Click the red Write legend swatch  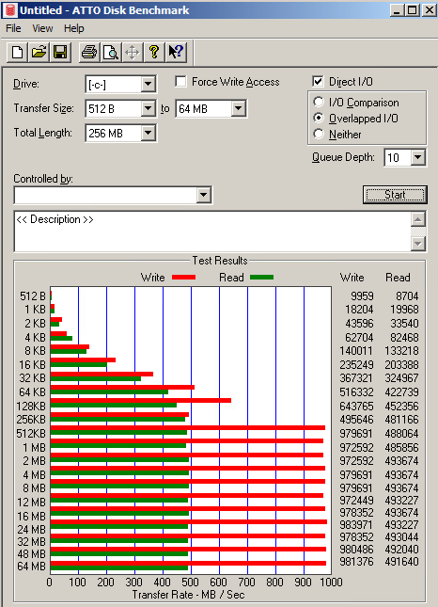coord(183,278)
